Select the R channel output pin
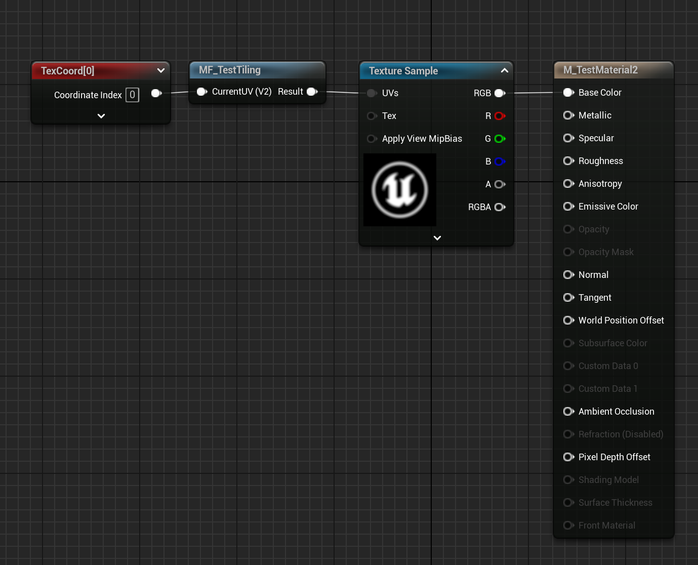This screenshot has height=565, width=698. [x=501, y=116]
